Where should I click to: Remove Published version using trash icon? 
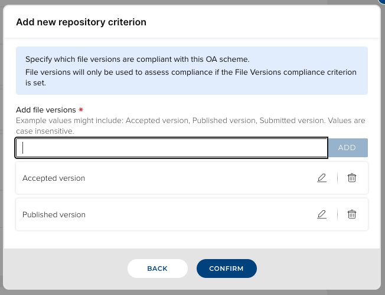coord(351,214)
